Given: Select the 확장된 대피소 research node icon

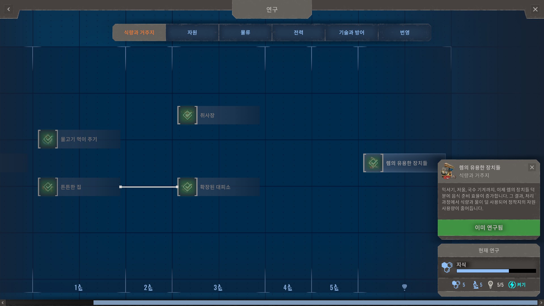Looking at the screenshot, I should (187, 187).
